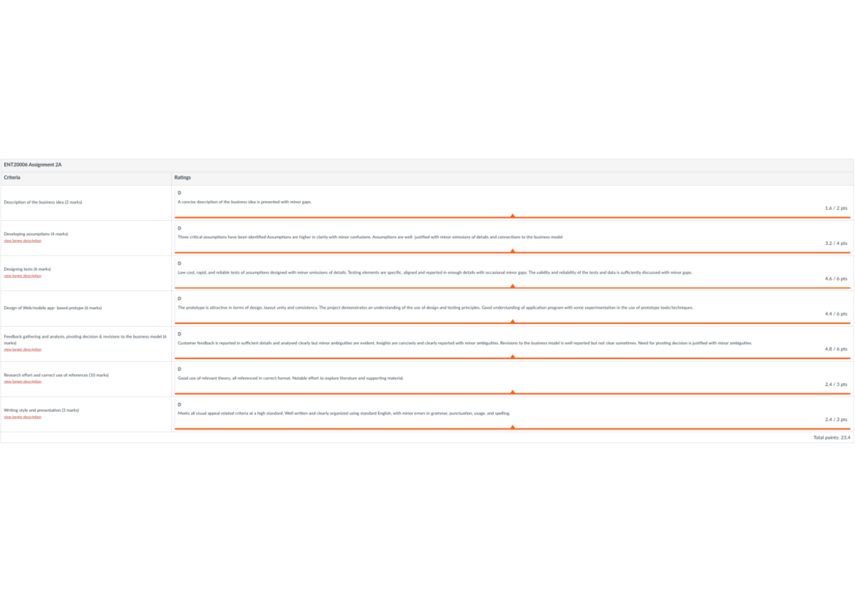Viewport: 855px width, 604px height.
Task: Click the triangle marker in Web/mobile prototype row
Action: (x=512, y=321)
